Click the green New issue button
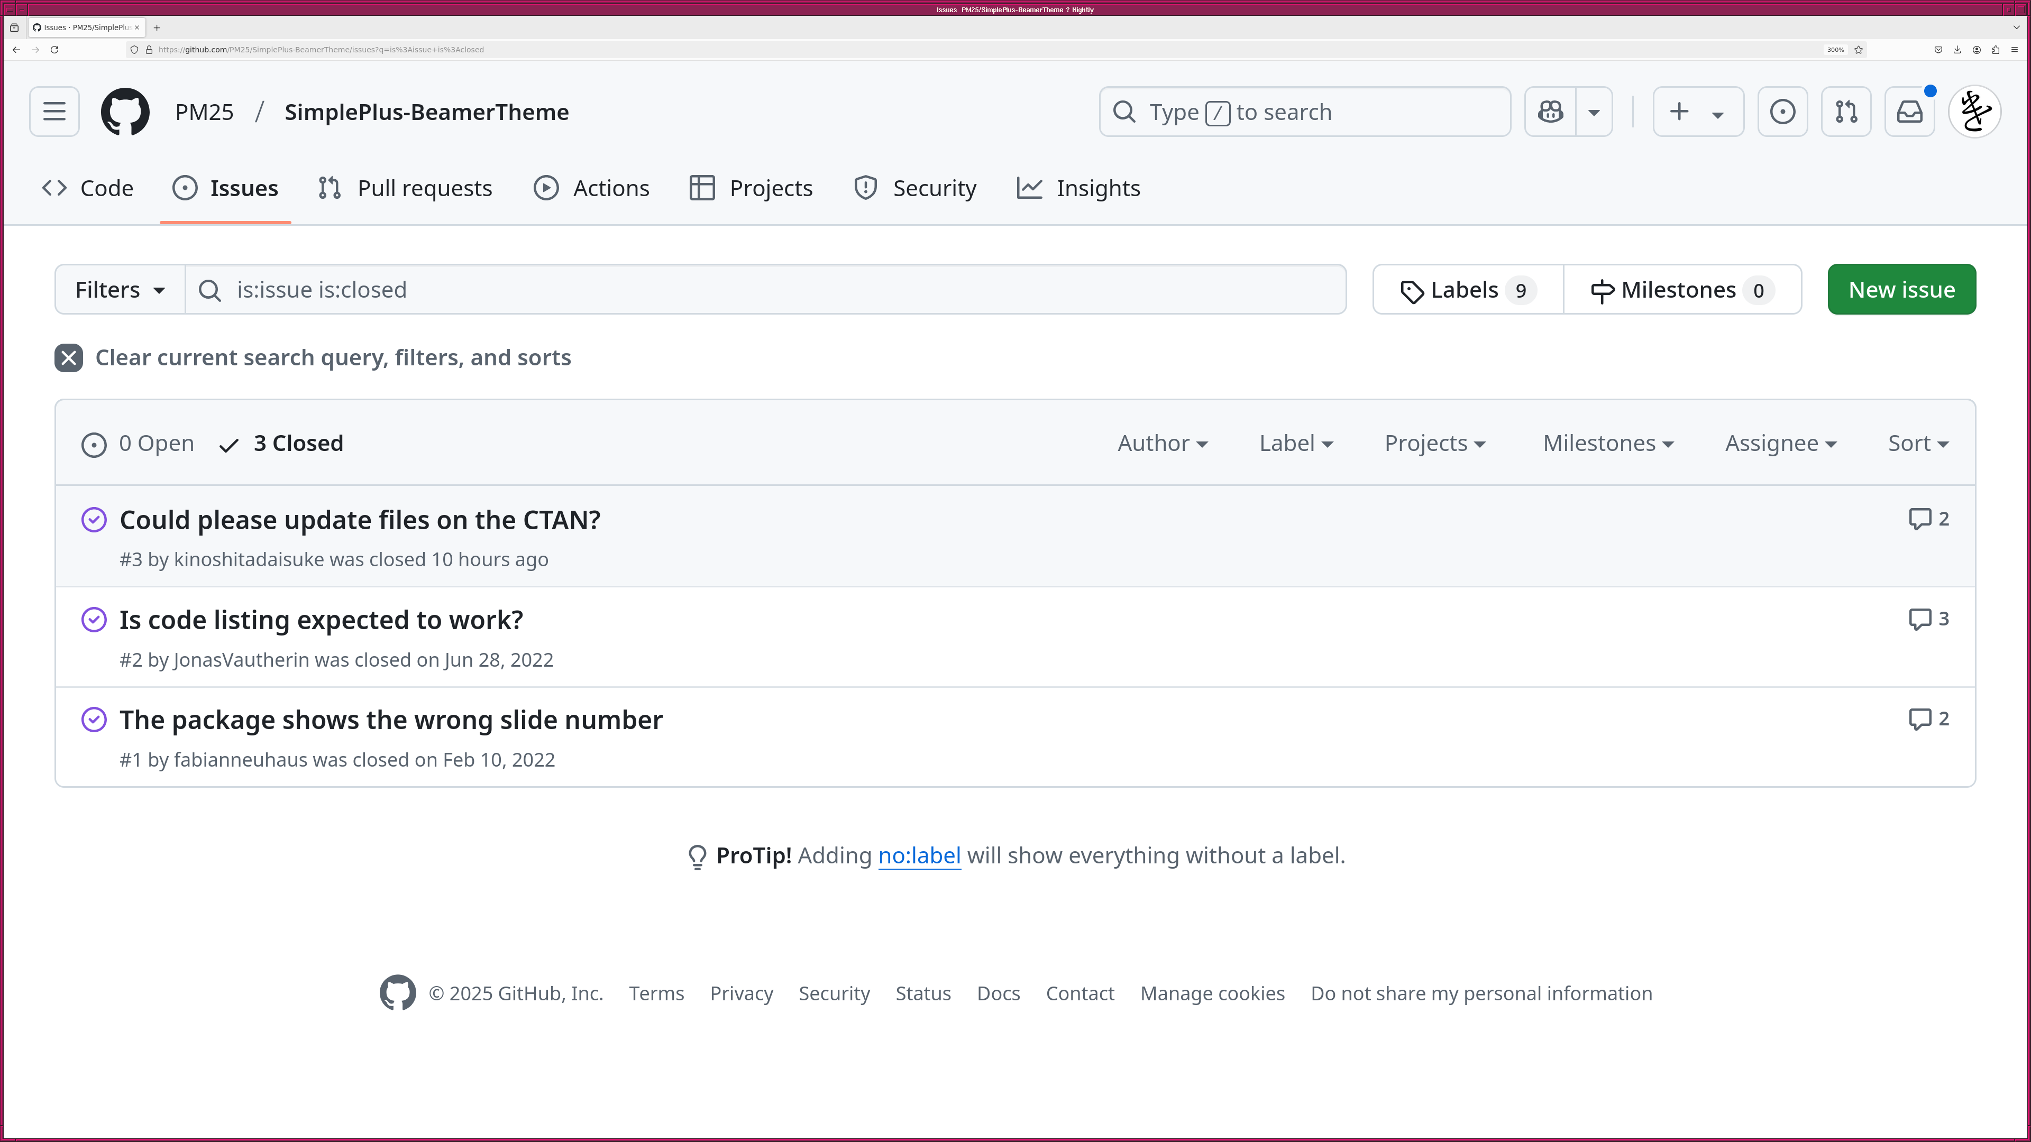The height and width of the screenshot is (1142, 2031). pyautogui.click(x=1901, y=290)
